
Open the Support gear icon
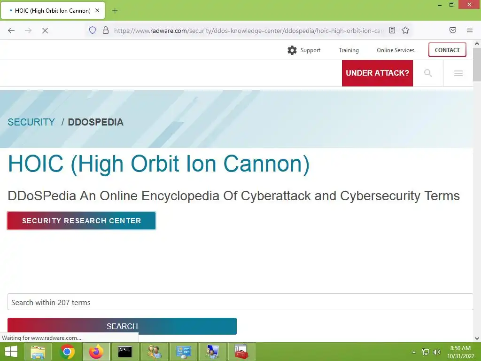coord(292,50)
